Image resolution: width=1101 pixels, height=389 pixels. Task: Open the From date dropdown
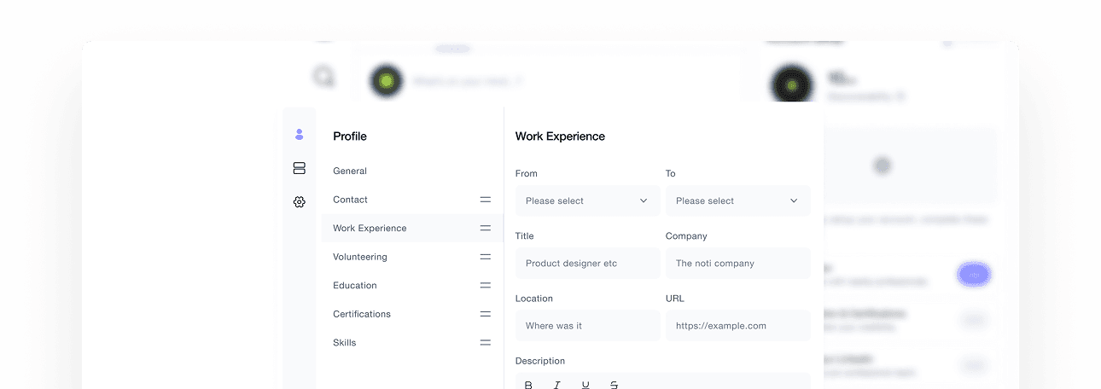(x=588, y=200)
